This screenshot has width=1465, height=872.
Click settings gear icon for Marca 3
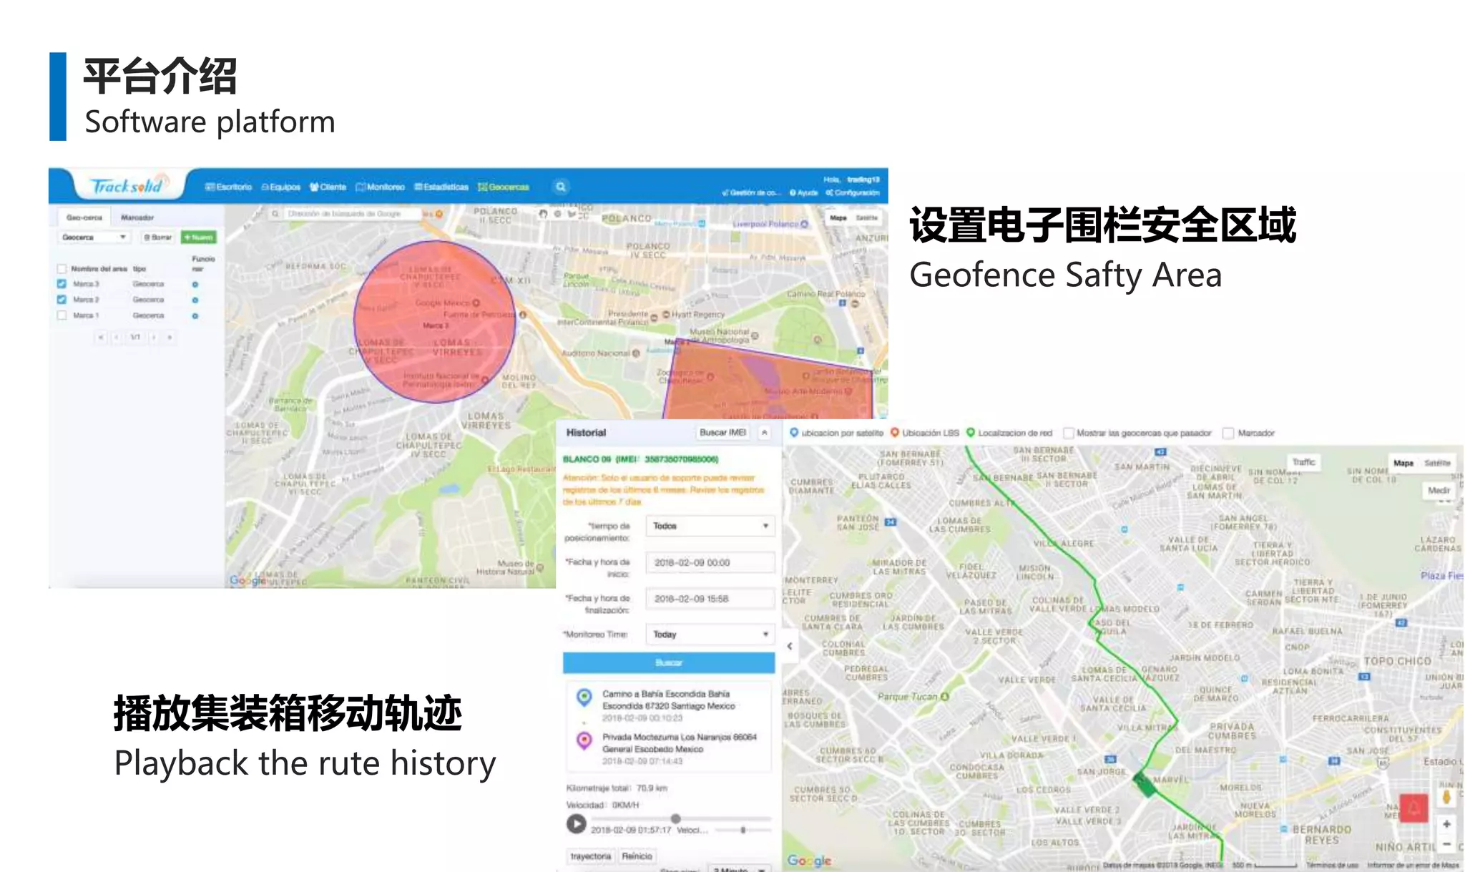pyautogui.click(x=195, y=285)
